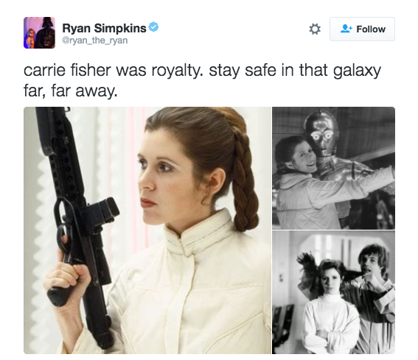Click Darth Vader figure in the profile avatar
The image size is (418, 360).
click(x=46, y=32)
